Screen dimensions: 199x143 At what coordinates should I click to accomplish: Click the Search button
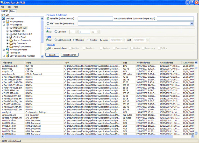(52, 55)
